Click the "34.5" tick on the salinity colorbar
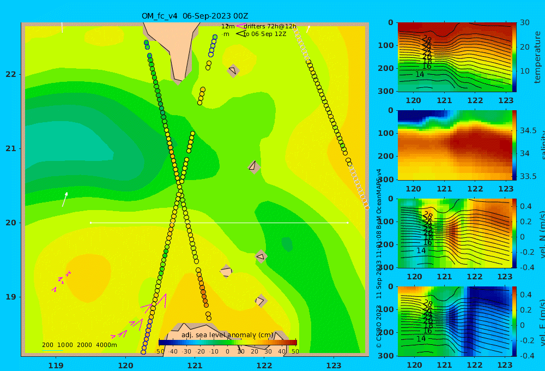The height and width of the screenshot is (371, 545). tap(528, 130)
